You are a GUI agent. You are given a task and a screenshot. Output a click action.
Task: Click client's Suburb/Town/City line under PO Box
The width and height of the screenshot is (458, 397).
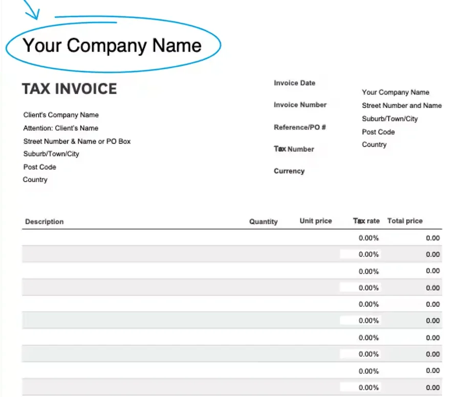coord(51,154)
